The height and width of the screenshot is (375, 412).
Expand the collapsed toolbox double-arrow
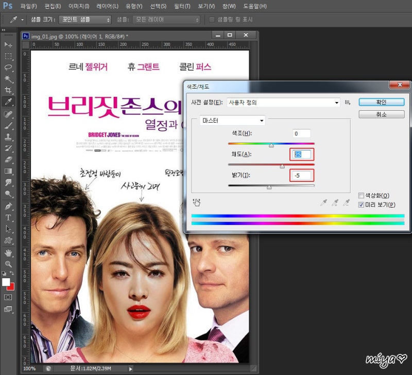pyautogui.click(x=4, y=30)
